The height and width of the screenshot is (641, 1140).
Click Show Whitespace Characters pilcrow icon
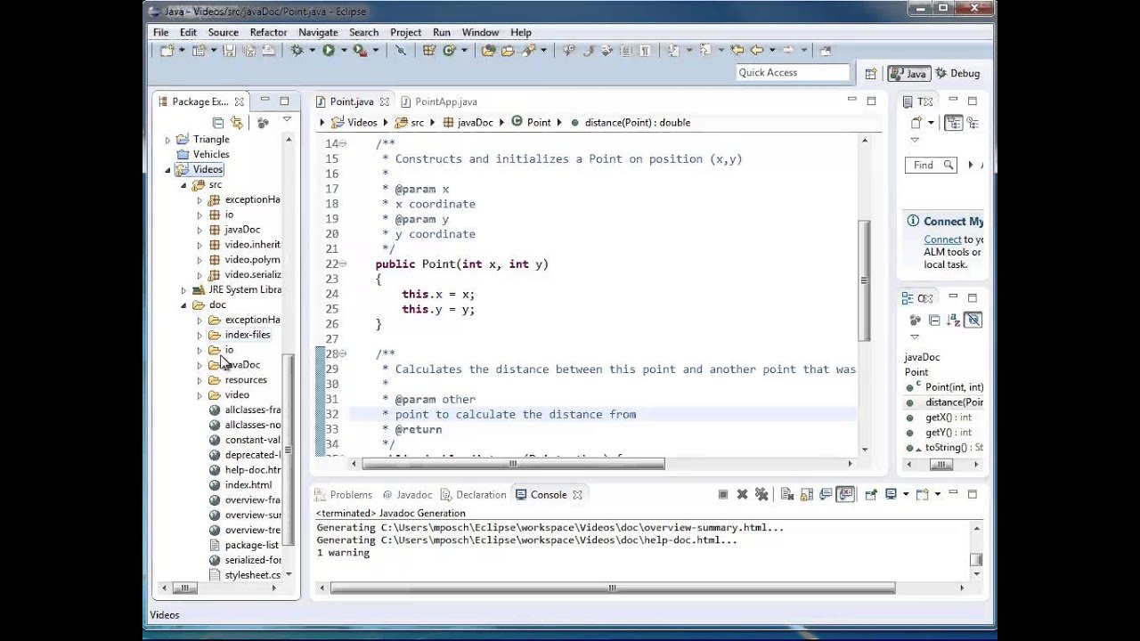[x=645, y=51]
